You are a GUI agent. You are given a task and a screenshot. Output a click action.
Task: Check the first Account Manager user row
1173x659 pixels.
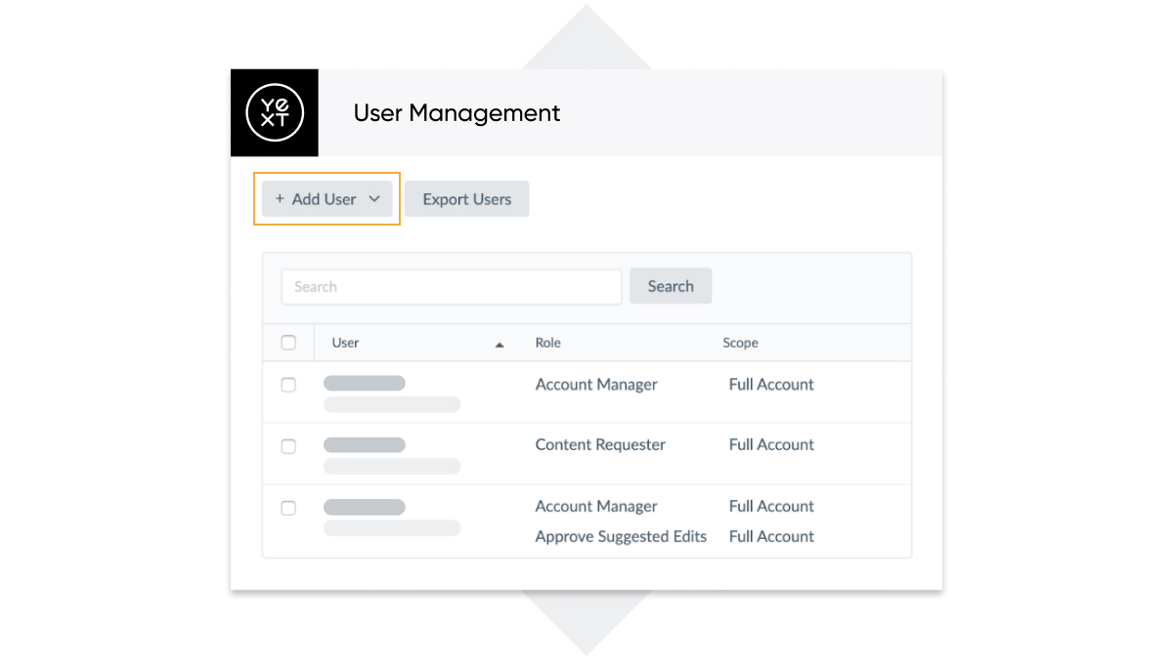[x=288, y=385]
